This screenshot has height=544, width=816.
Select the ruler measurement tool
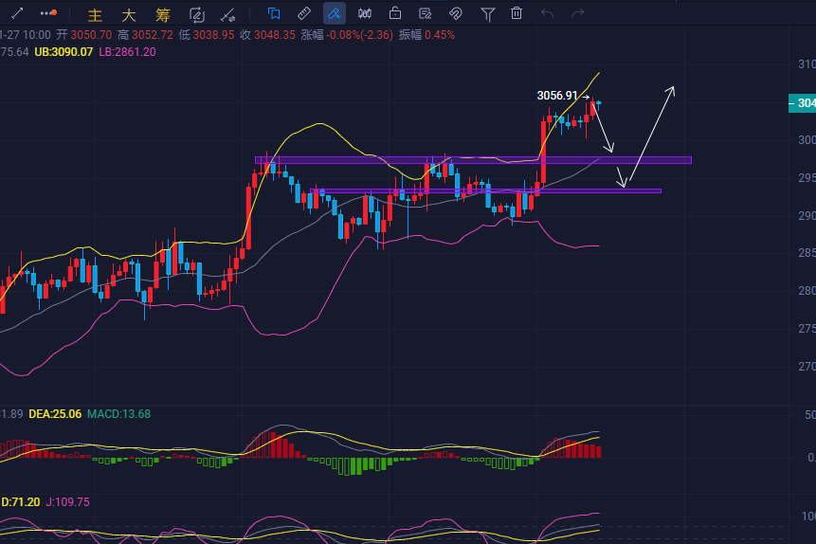[304, 13]
